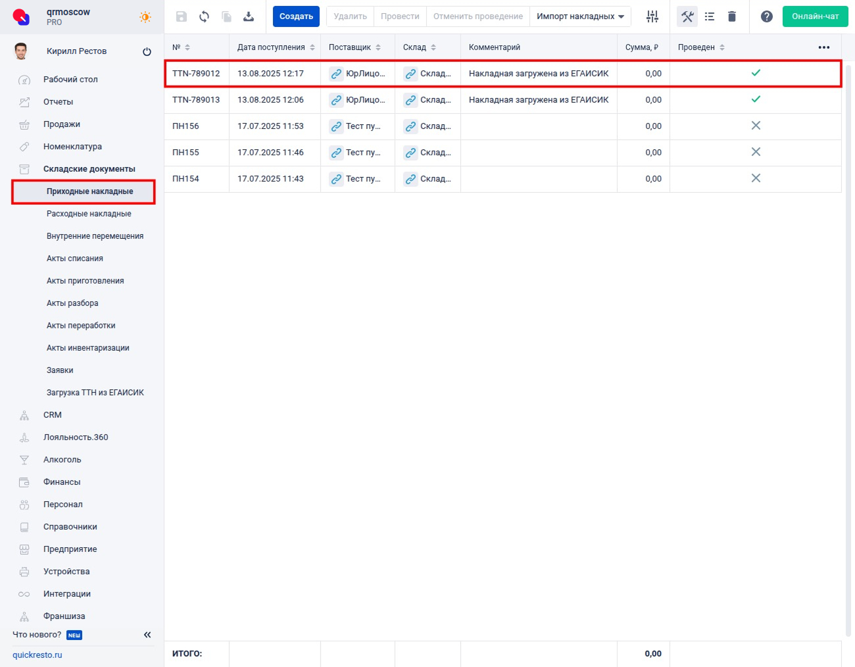Open the quickresto.ru link
This screenshot has width=855, height=667.
pos(37,655)
